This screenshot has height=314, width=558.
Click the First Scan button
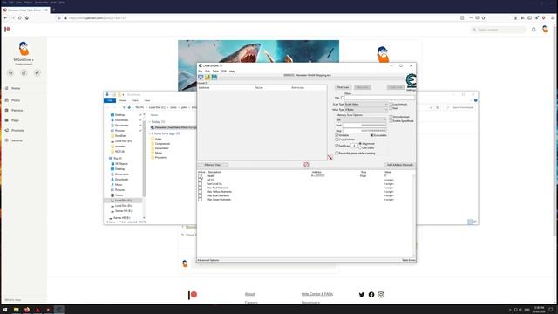point(343,87)
